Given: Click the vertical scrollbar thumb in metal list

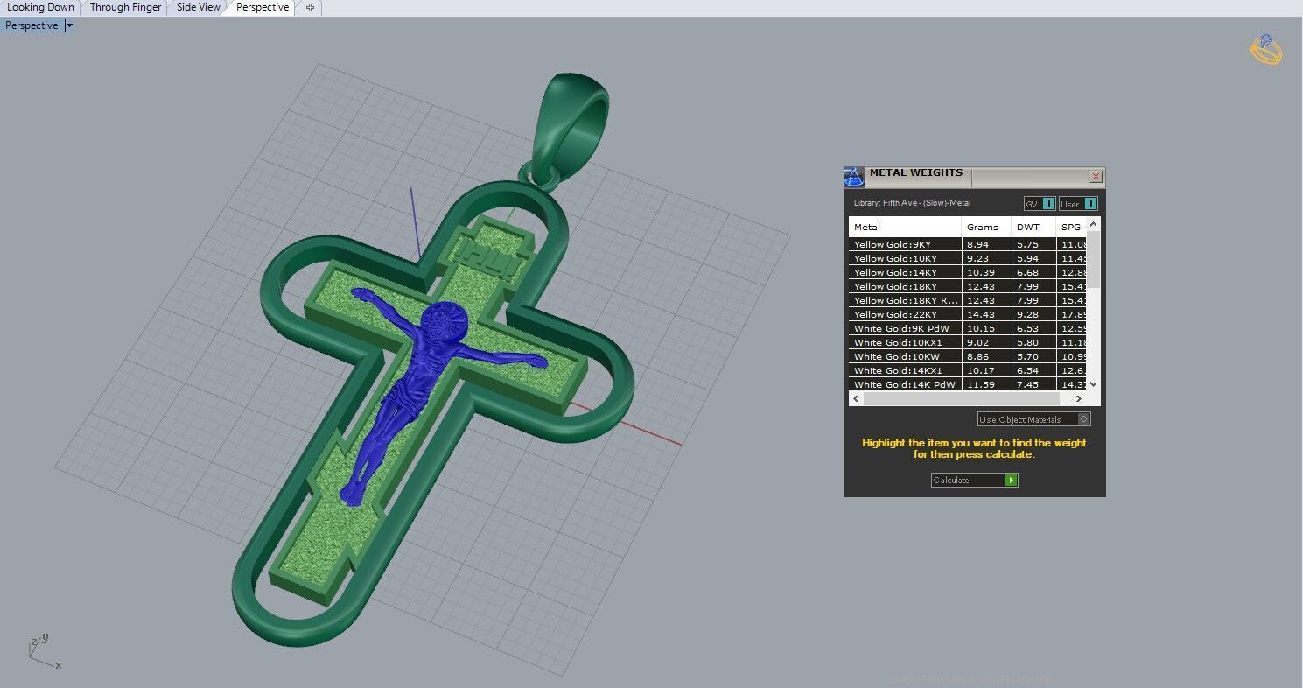Looking at the screenshot, I should tap(1093, 260).
